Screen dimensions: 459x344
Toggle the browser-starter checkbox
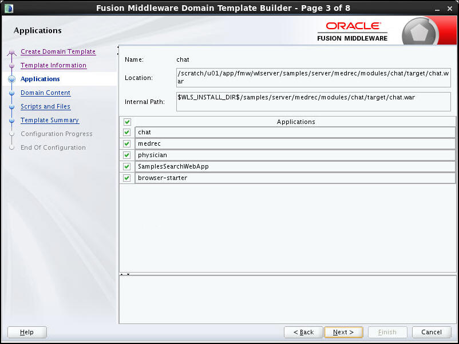(x=126, y=178)
